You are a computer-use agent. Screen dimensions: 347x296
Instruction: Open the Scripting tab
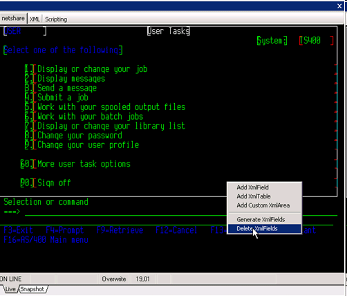tap(56, 19)
